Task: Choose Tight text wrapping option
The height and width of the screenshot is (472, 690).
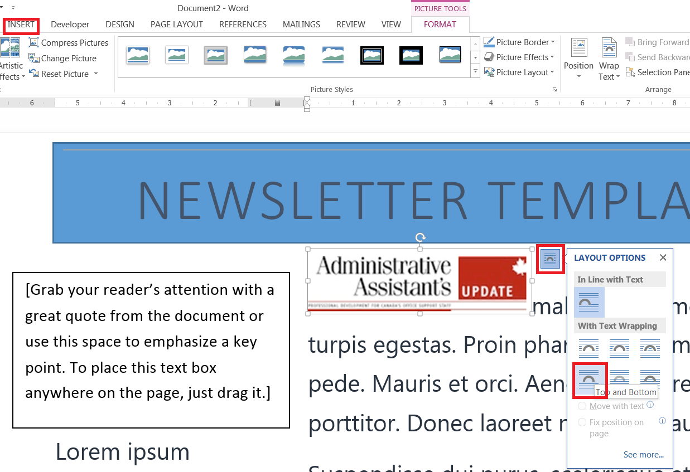Action: [x=620, y=349]
